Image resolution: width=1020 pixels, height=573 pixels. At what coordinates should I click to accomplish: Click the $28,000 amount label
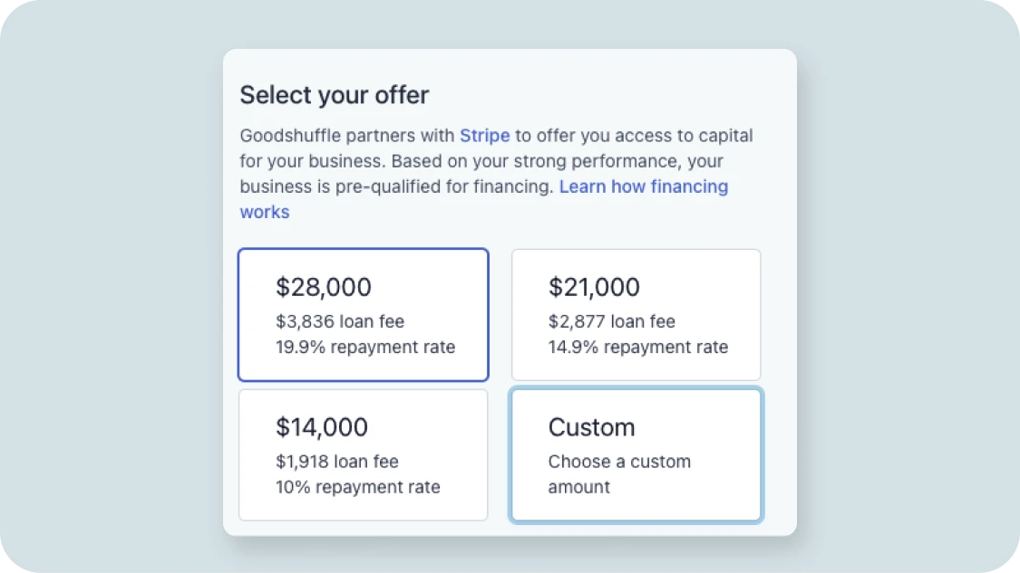(323, 287)
